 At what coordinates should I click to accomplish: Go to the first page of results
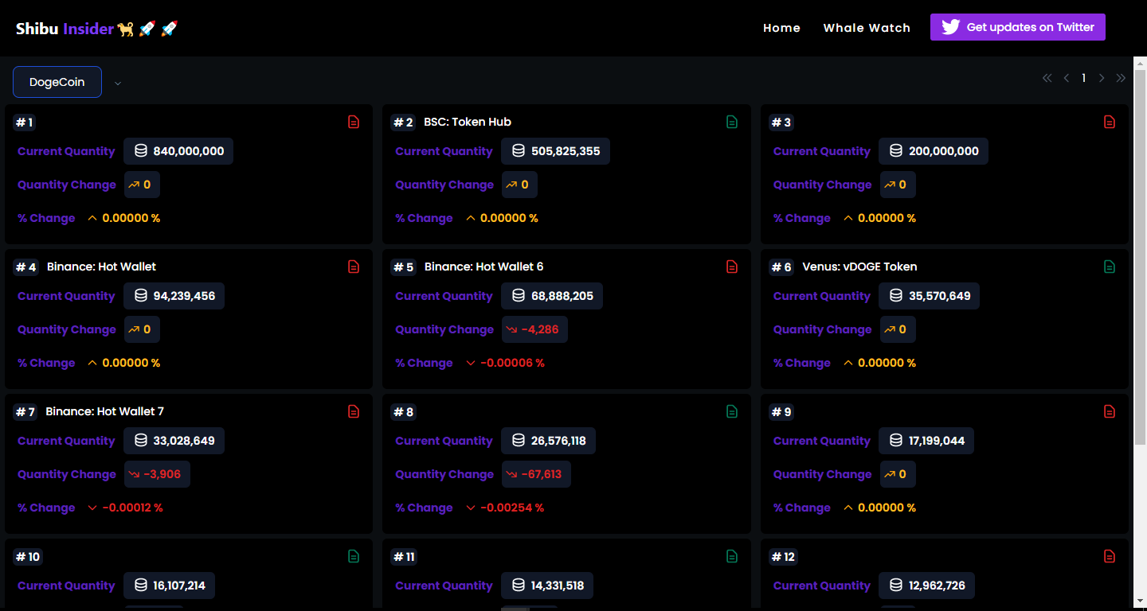pos(1047,78)
